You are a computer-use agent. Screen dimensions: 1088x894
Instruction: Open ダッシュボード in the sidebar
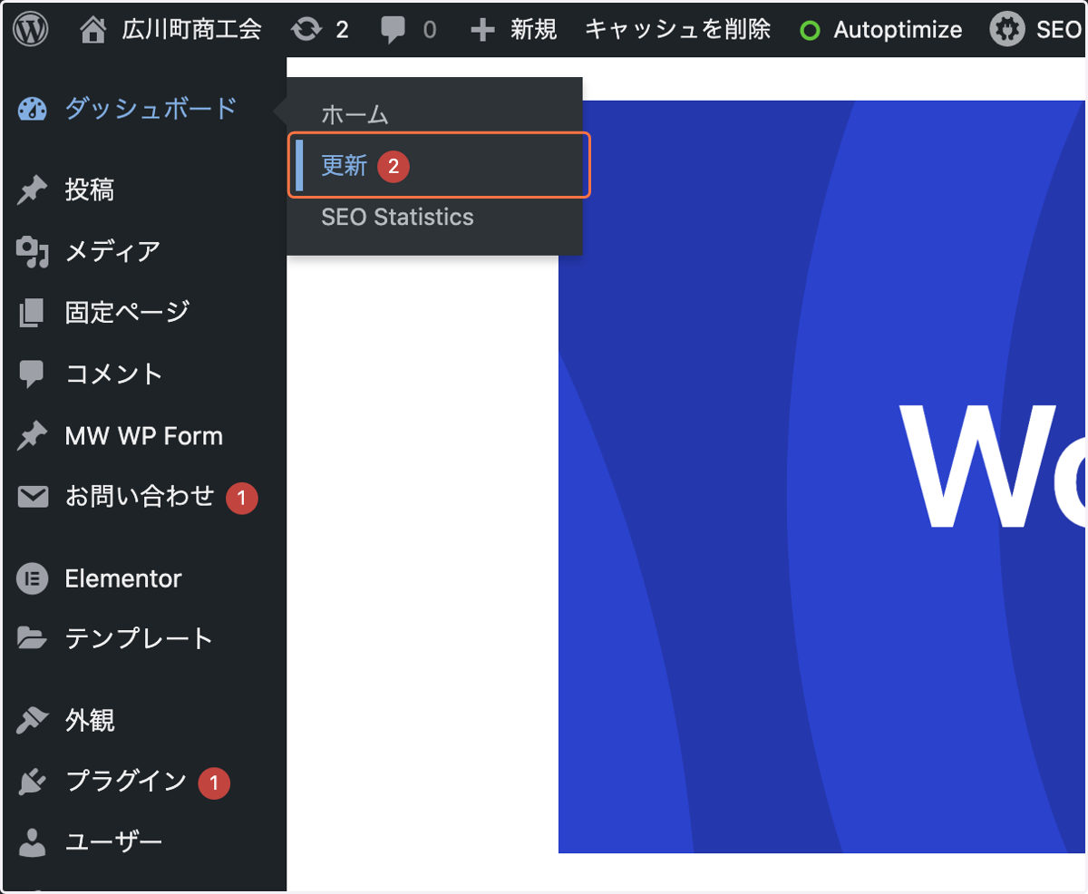[x=151, y=109]
